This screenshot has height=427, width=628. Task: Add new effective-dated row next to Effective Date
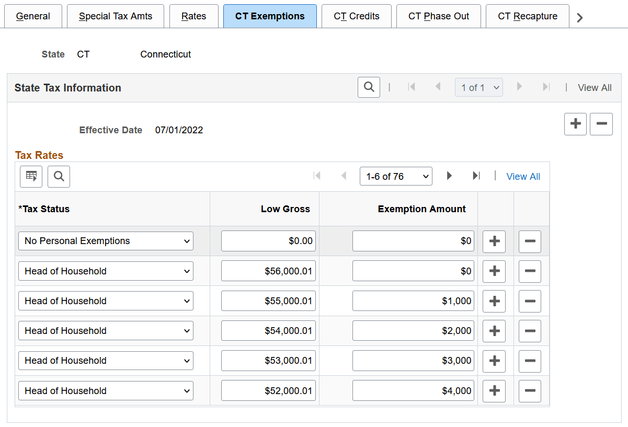575,124
